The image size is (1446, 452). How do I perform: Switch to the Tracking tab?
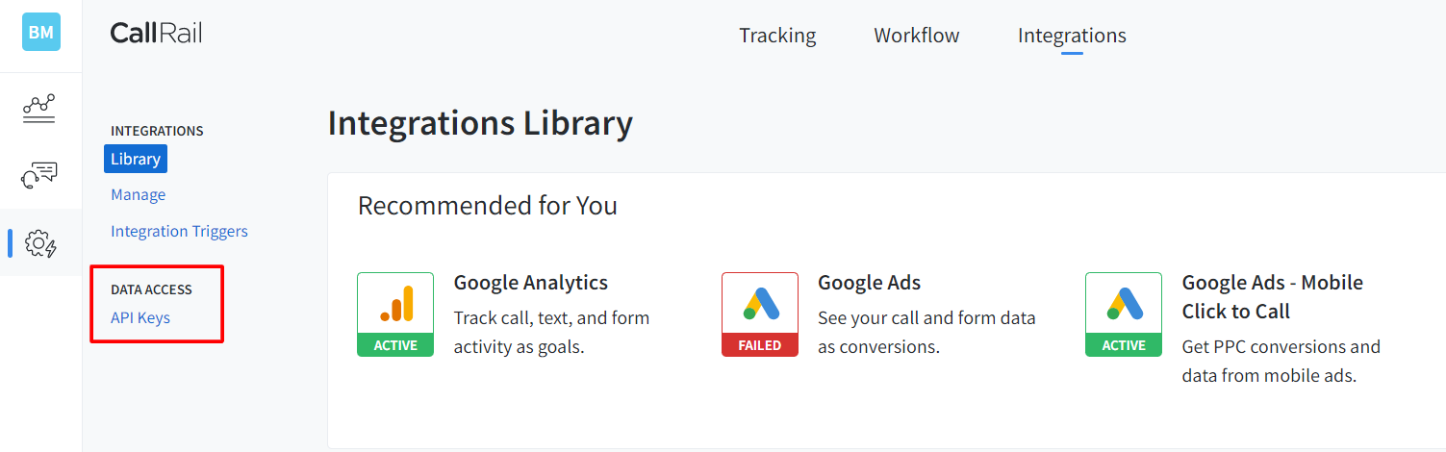click(x=777, y=36)
